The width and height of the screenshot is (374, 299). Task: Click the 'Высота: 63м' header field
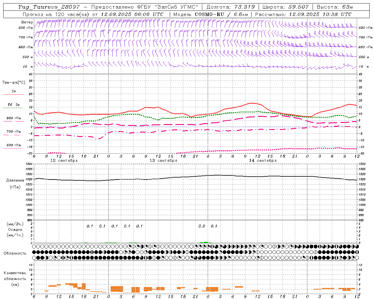point(335,7)
